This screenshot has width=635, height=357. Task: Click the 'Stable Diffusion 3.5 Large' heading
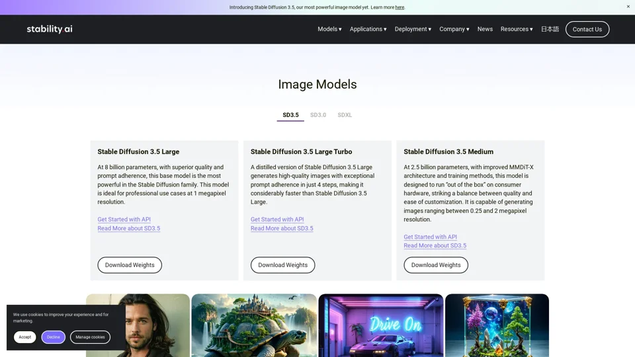click(138, 152)
